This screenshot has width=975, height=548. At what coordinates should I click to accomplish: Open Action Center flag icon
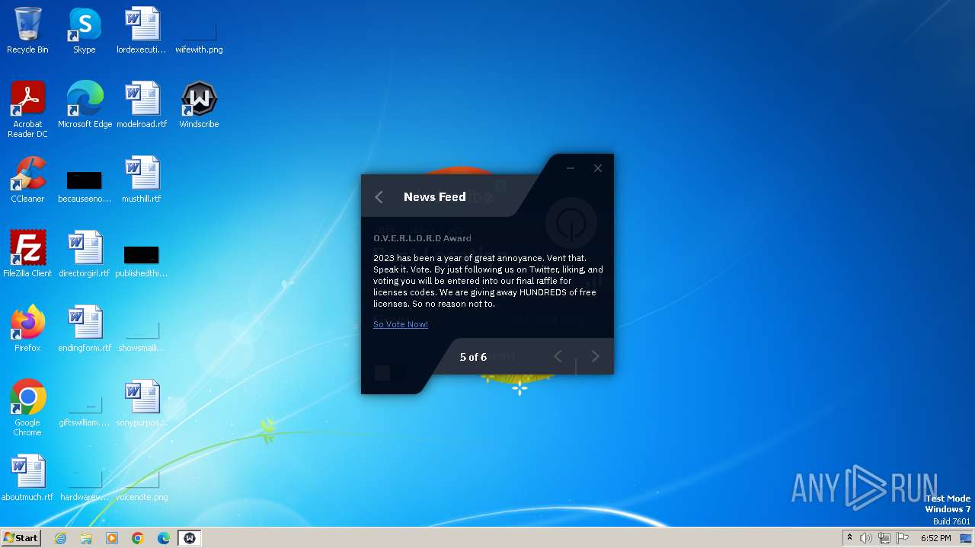coord(903,538)
